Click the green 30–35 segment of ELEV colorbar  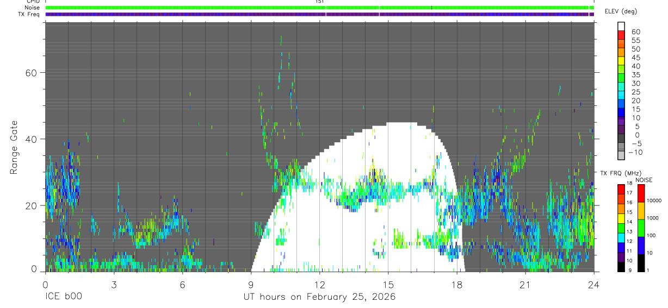pyautogui.click(x=621, y=78)
